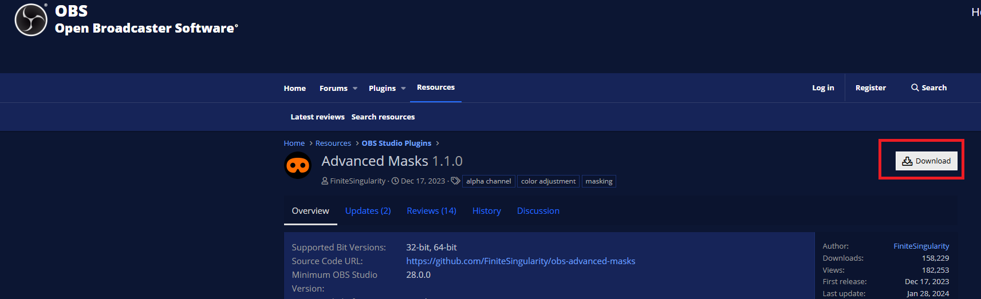Select the masking tag
Viewport: 981px width, 299px height.
pyautogui.click(x=599, y=181)
